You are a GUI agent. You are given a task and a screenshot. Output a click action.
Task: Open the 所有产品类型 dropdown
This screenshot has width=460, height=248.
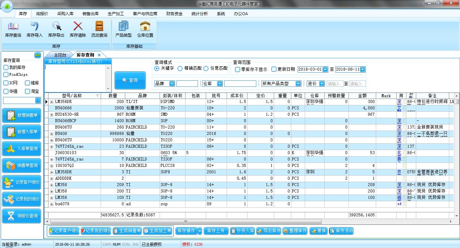[298, 84]
